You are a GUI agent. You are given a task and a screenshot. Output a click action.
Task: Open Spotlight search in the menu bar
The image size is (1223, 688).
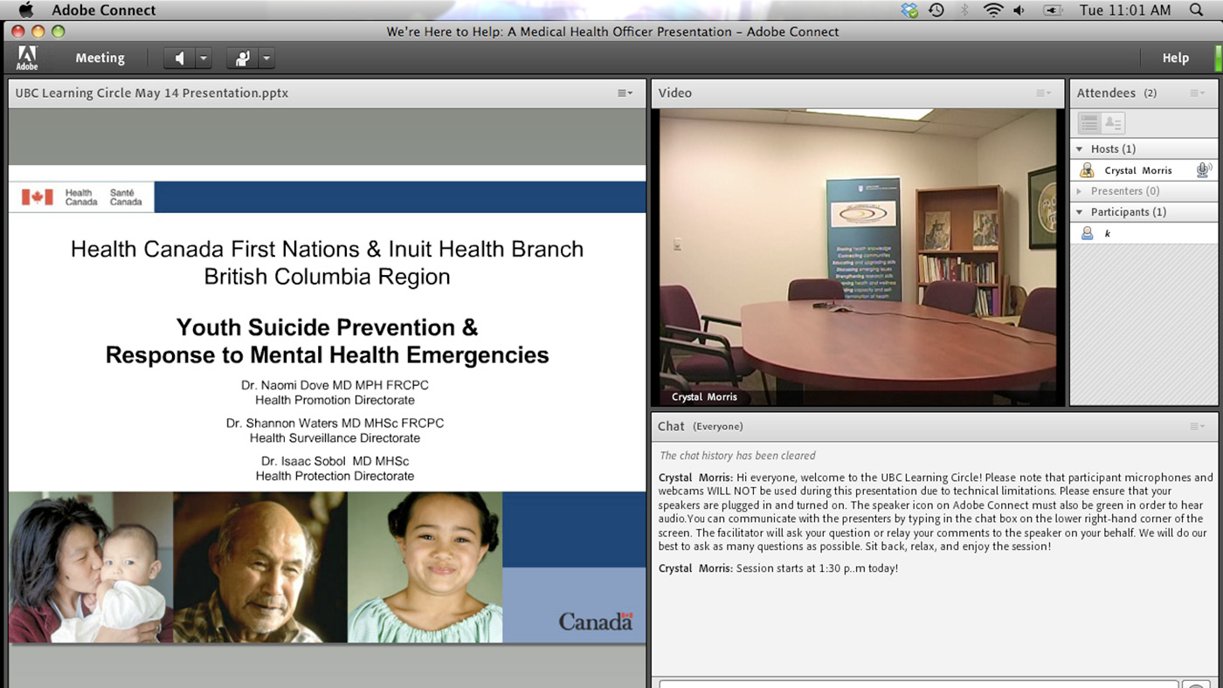pyautogui.click(x=1196, y=10)
